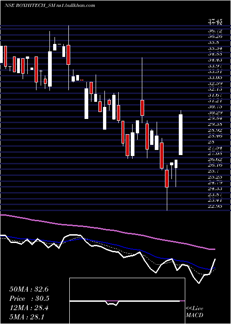Click the 34.43 price axis label
This screenshot has width=231, height=324.
pyautogui.click(x=215, y=60)
